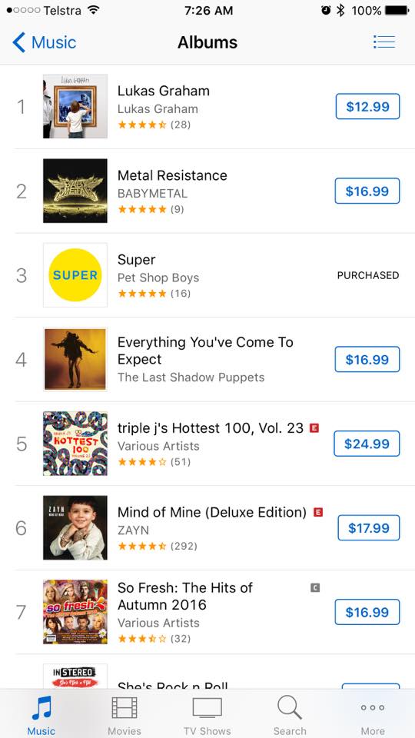Viewport: 415px width, 738px height.
Task: Select the Music note tab icon
Action: click(41, 708)
